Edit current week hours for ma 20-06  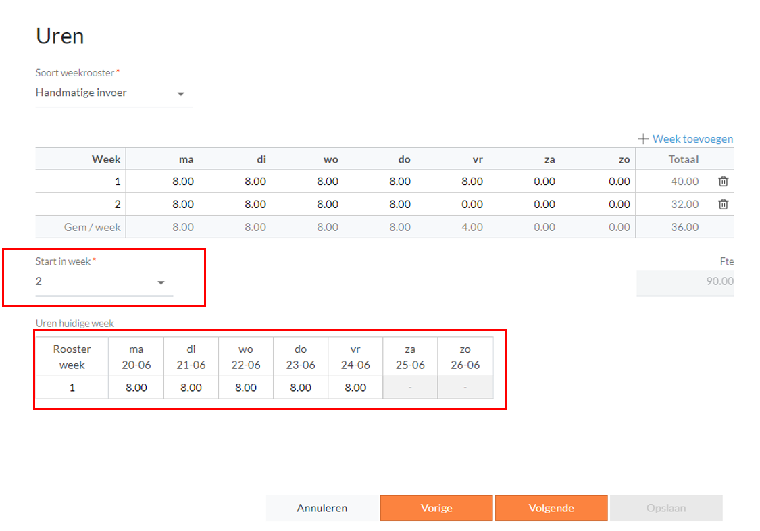tap(136, 388)
